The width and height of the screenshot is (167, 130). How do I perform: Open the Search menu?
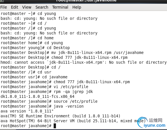42,7
